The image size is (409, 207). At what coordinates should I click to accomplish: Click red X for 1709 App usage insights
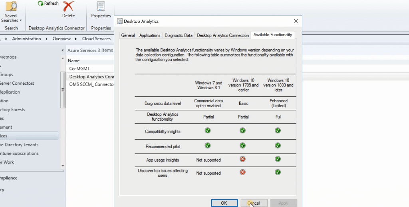[x=242, y=159]
